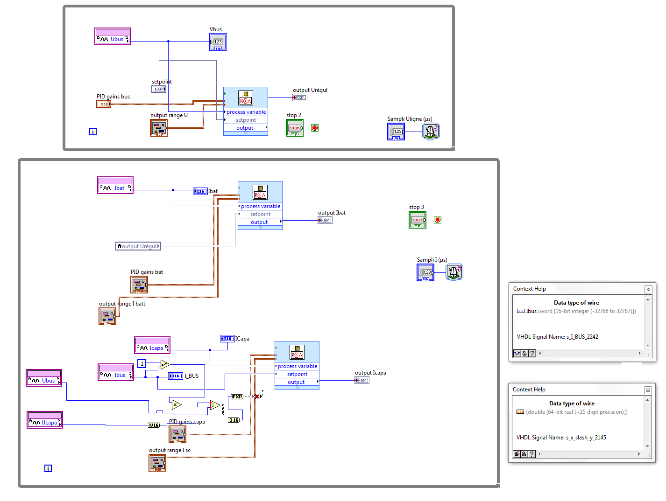Image resolution: width=666 pixels, height=501 pixels.
Task: Select the output range I batt cluster constant
Action: click(107, 316)
